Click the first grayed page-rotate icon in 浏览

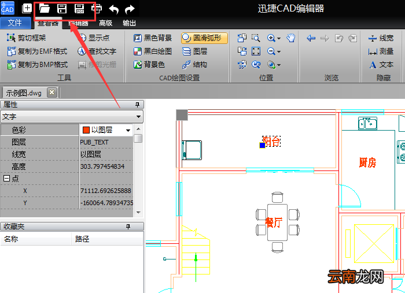point(338,38)
